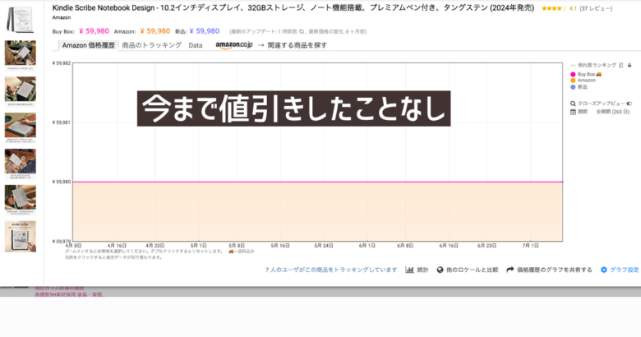Click the star rating icons
Screen dimensions: 641x337
tap(554, 8)
